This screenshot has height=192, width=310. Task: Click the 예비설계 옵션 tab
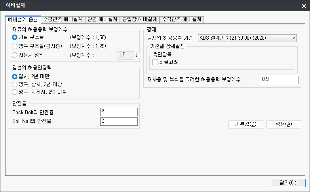(23, 19)
